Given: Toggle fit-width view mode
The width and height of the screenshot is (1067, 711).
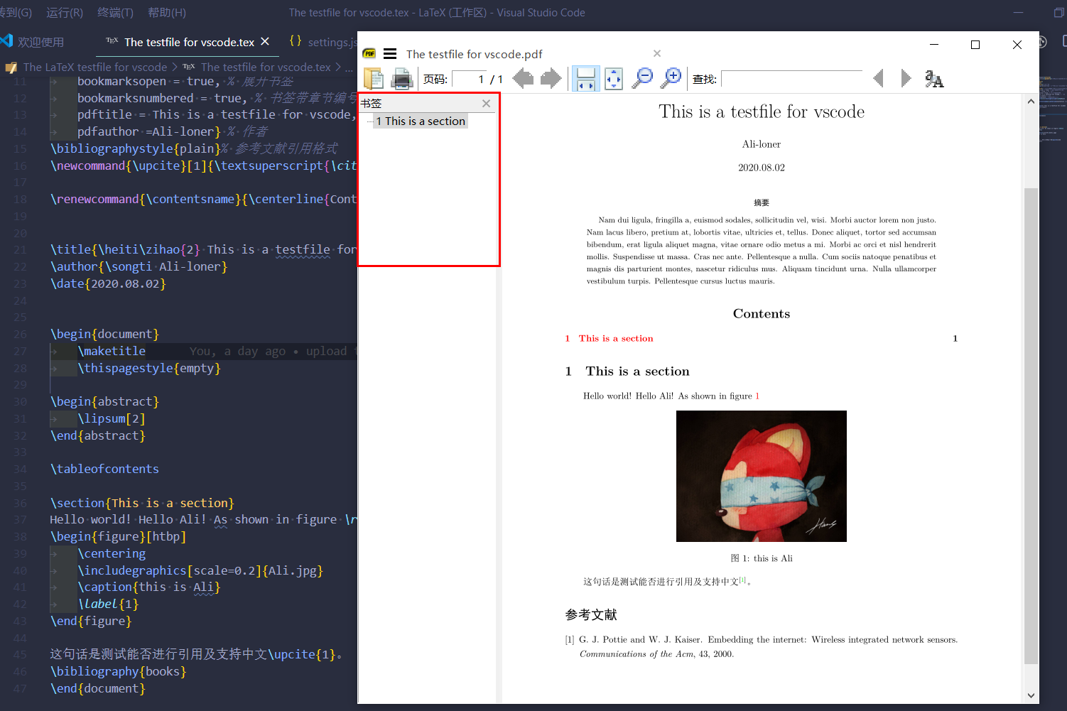Looking at the screenshot, I should [x=585, y=78].
